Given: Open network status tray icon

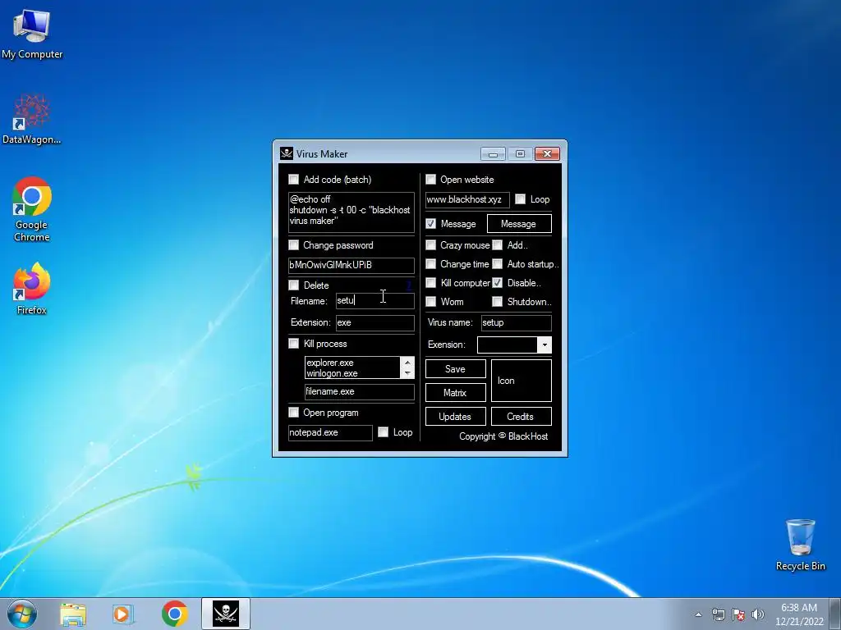Looking at the screenshot, I should [718, 614].
